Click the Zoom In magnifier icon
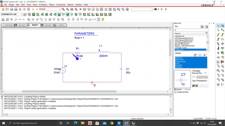 click(x=63, y=9)
